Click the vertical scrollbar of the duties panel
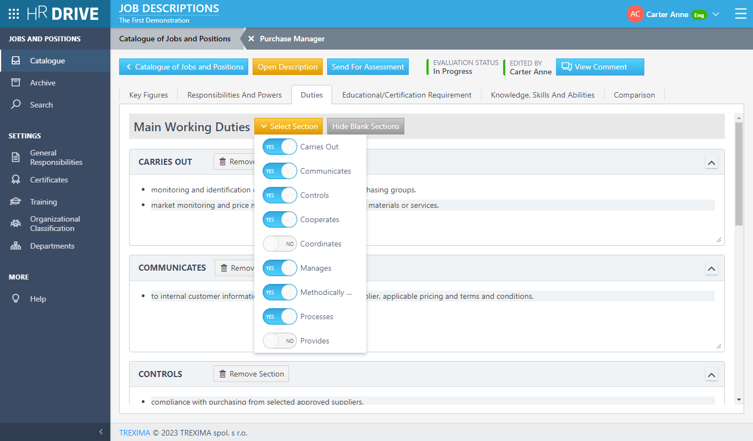753x441 pixels. click(739, 174)
